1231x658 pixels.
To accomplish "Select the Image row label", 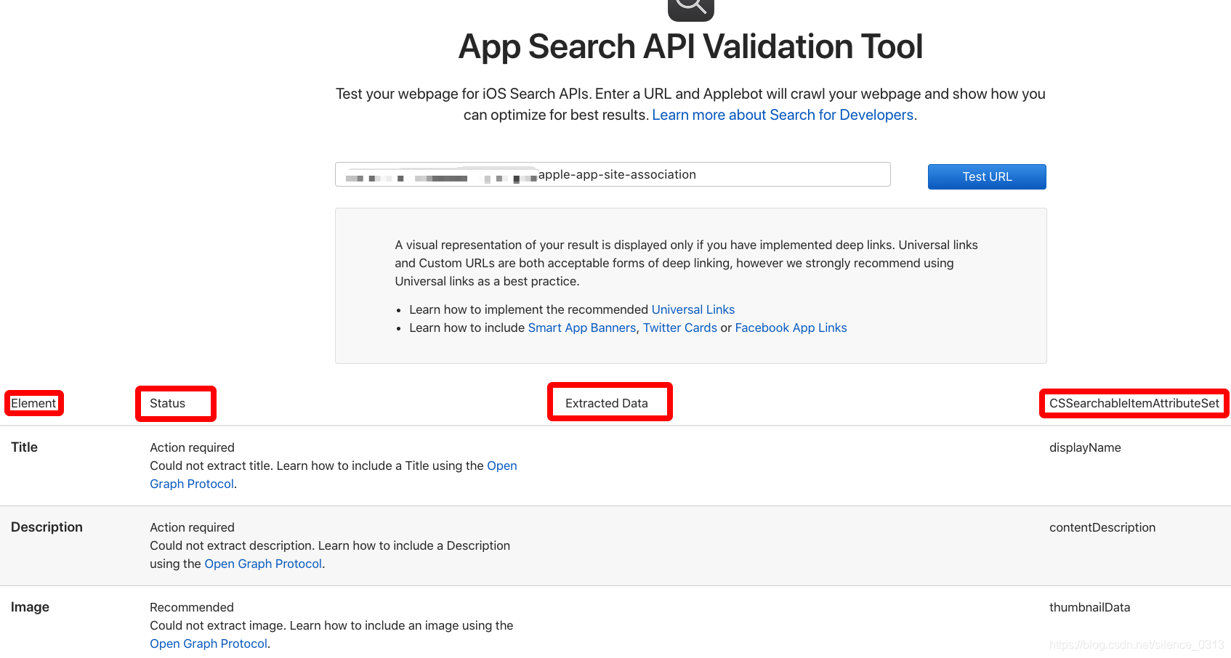I will (x=31, y=607).
